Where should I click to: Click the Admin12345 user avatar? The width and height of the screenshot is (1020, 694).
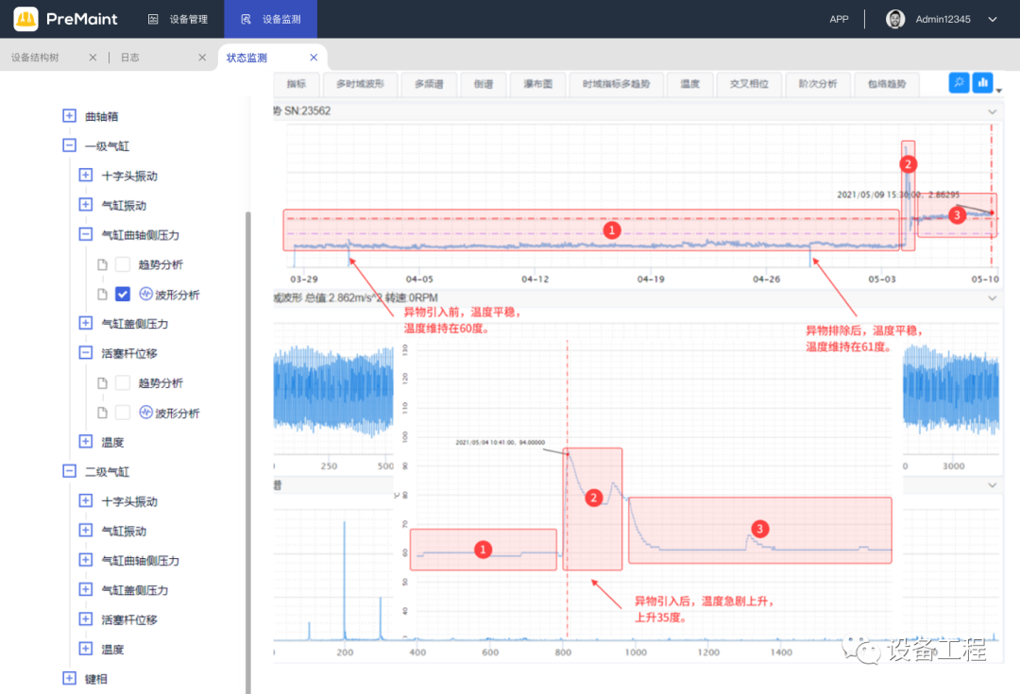894,19
